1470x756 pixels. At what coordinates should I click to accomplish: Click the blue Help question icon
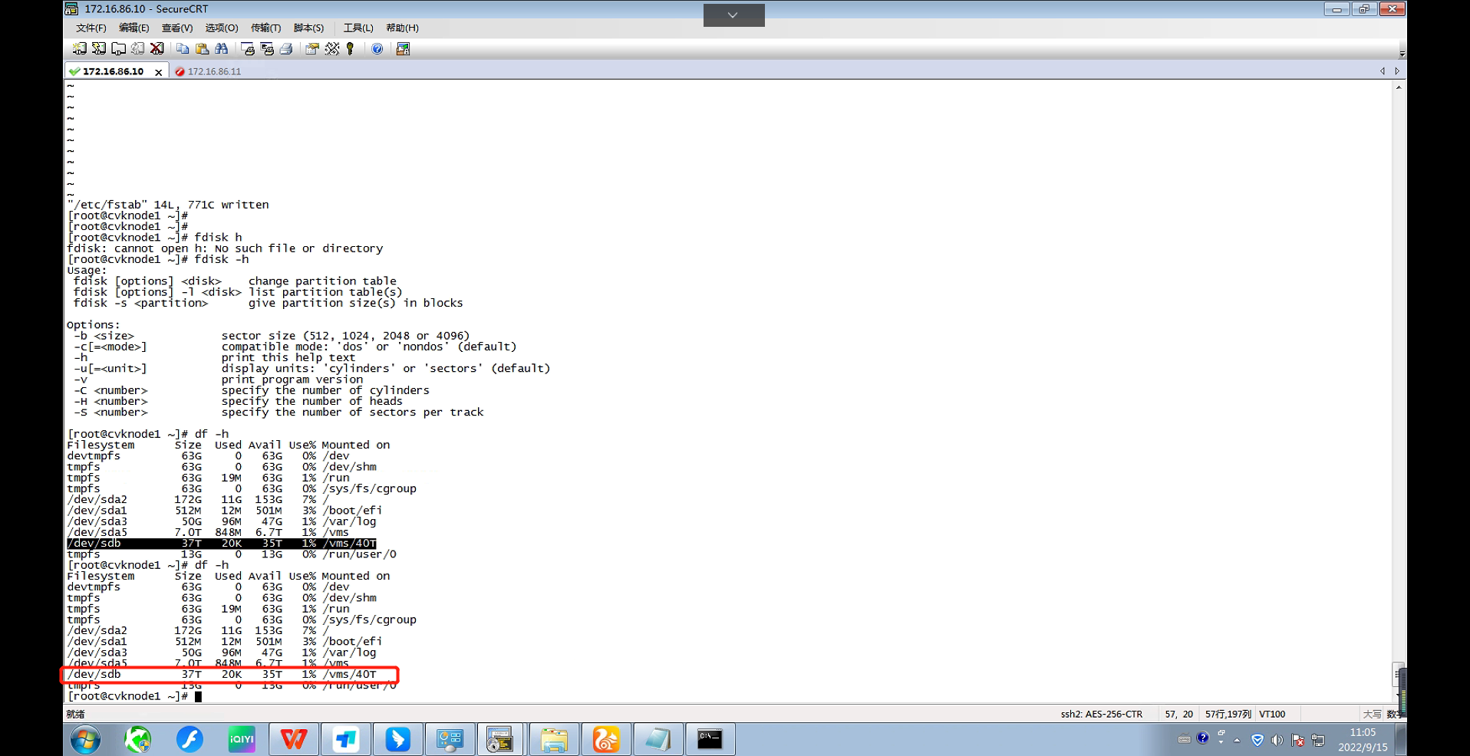click(x=377, y=49)
